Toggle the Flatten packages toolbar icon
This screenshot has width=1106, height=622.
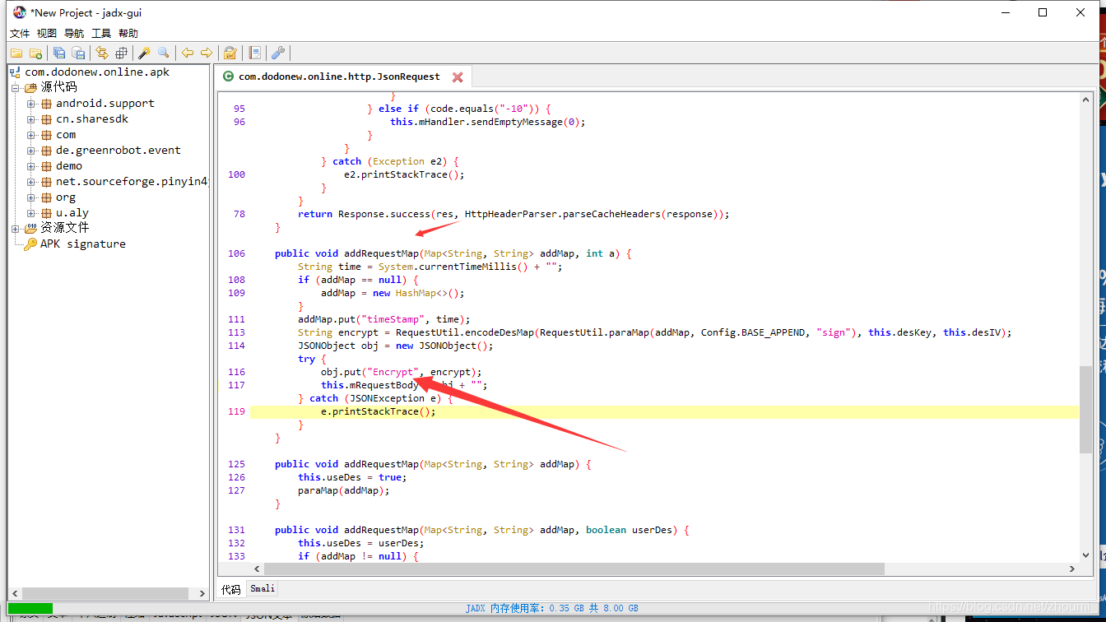click(121, 53)
